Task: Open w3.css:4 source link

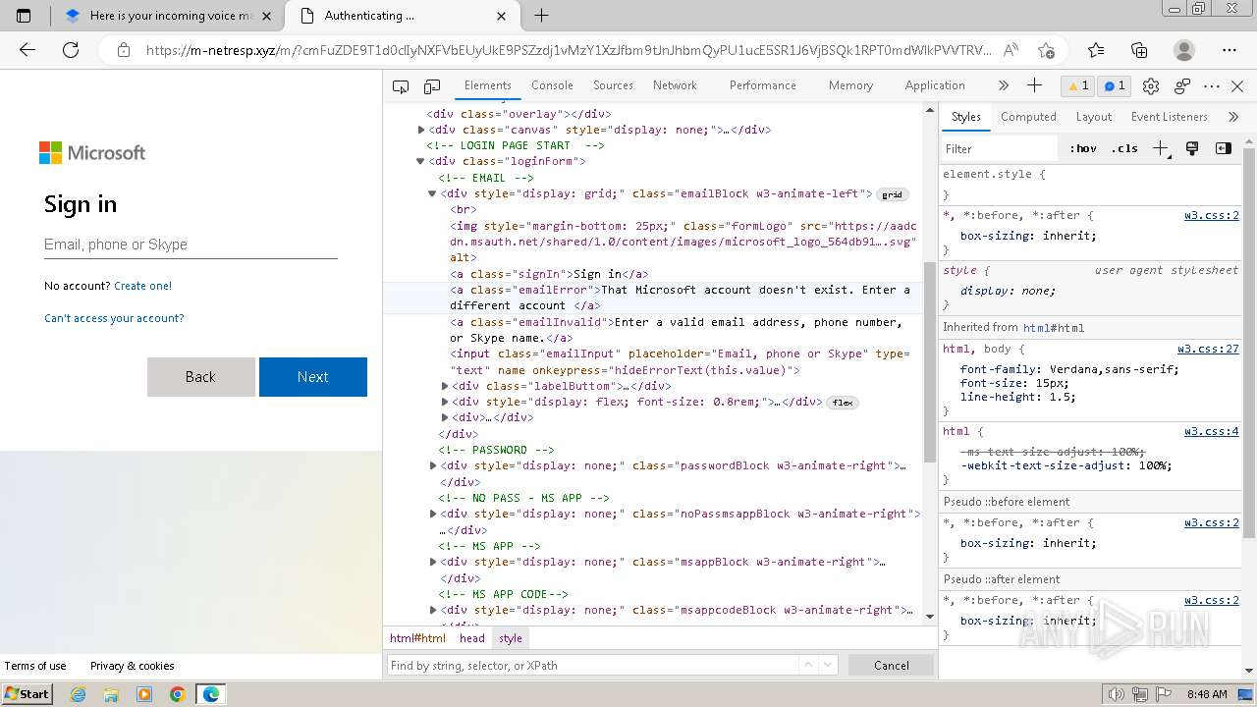Action: point(1211,431)
